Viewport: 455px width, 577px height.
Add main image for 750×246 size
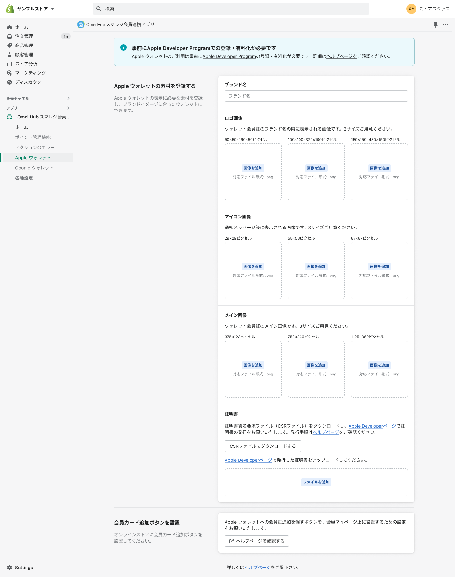click(x=316, y=365)
